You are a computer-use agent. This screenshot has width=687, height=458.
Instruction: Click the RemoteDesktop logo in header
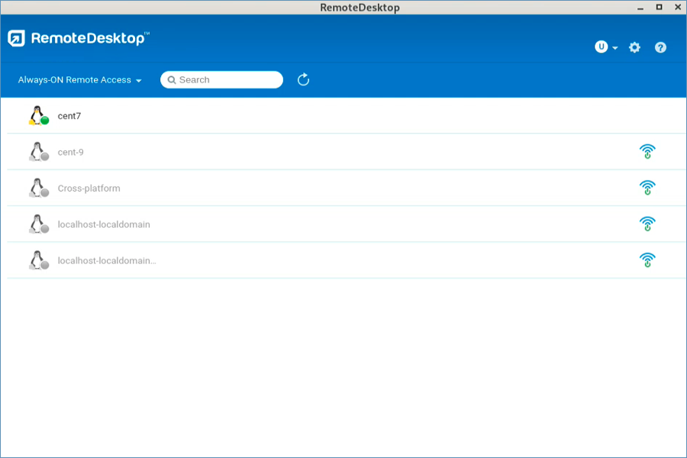78,38
